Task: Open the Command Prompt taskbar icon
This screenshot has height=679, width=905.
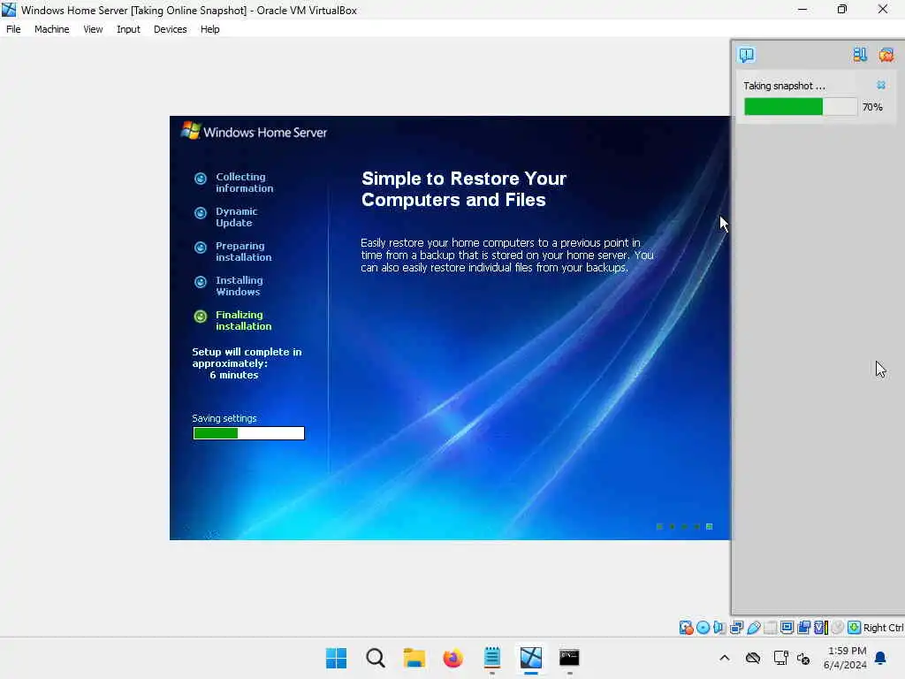Action: pos(569,658)
